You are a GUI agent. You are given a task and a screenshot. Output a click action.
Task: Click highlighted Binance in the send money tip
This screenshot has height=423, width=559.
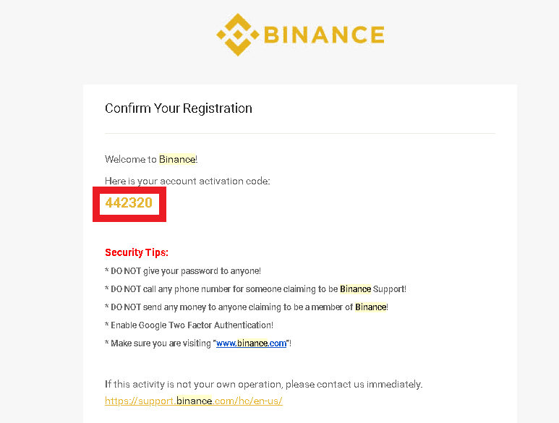click(x=371, y=307)
